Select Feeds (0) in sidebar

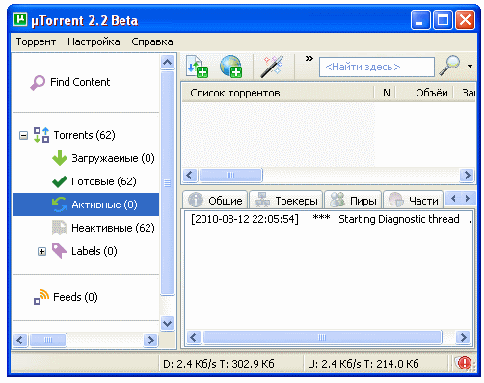click(x=75, y=297)
